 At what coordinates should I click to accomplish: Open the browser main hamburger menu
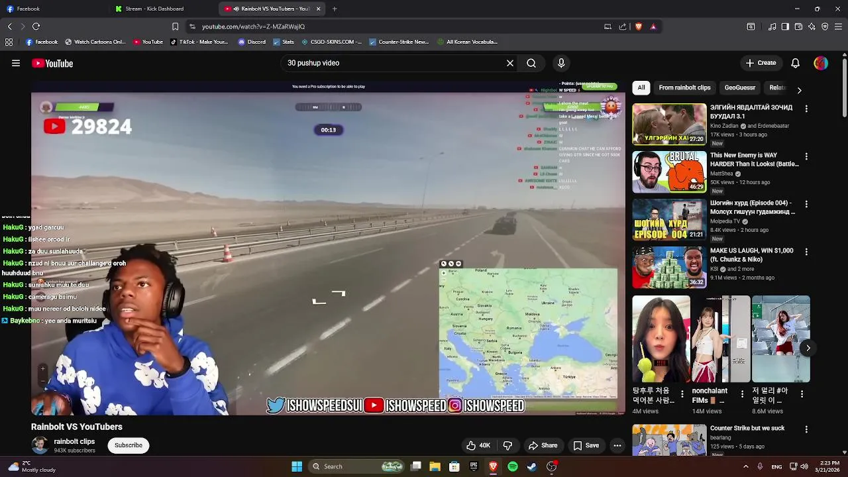[839, 26]
